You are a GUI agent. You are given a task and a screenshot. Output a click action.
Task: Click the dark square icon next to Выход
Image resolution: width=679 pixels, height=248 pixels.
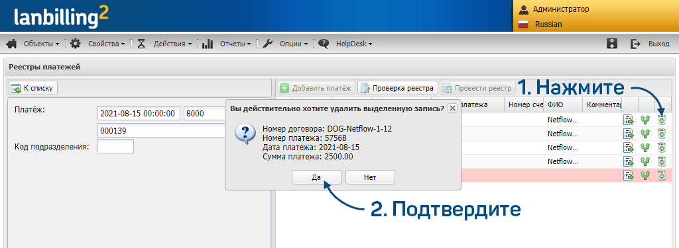tap(612, 44)
